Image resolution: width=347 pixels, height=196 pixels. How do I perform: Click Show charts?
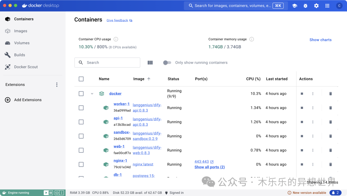320,40
